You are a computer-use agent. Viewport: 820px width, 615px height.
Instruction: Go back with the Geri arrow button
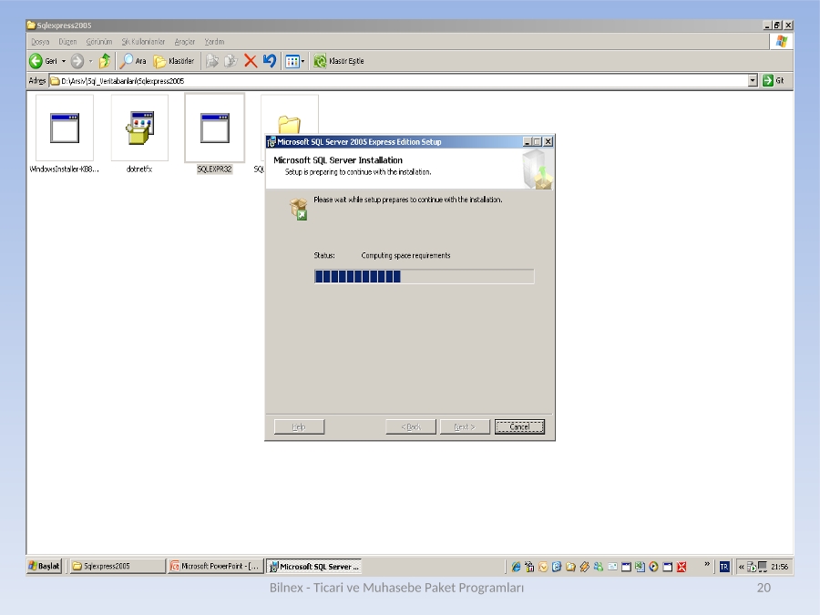tap(43, 61)
